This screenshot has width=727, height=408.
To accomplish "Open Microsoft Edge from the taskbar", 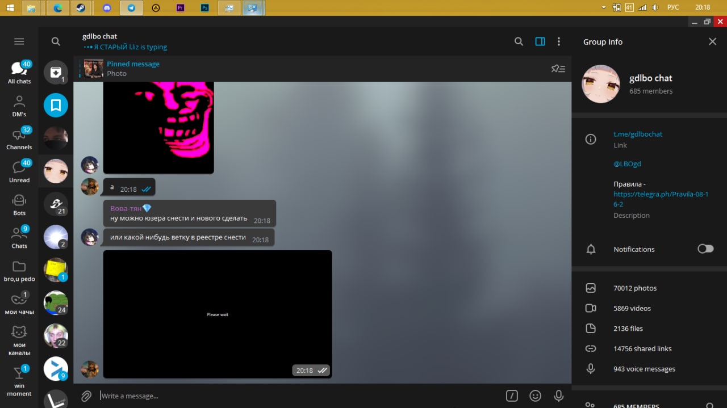I will [x=57, y=8].
